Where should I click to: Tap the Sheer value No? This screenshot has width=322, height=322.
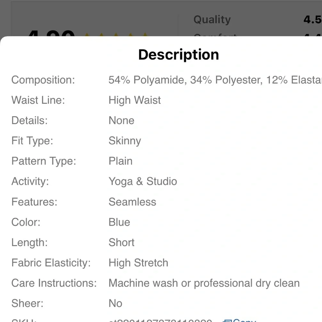tap(115, 303)
